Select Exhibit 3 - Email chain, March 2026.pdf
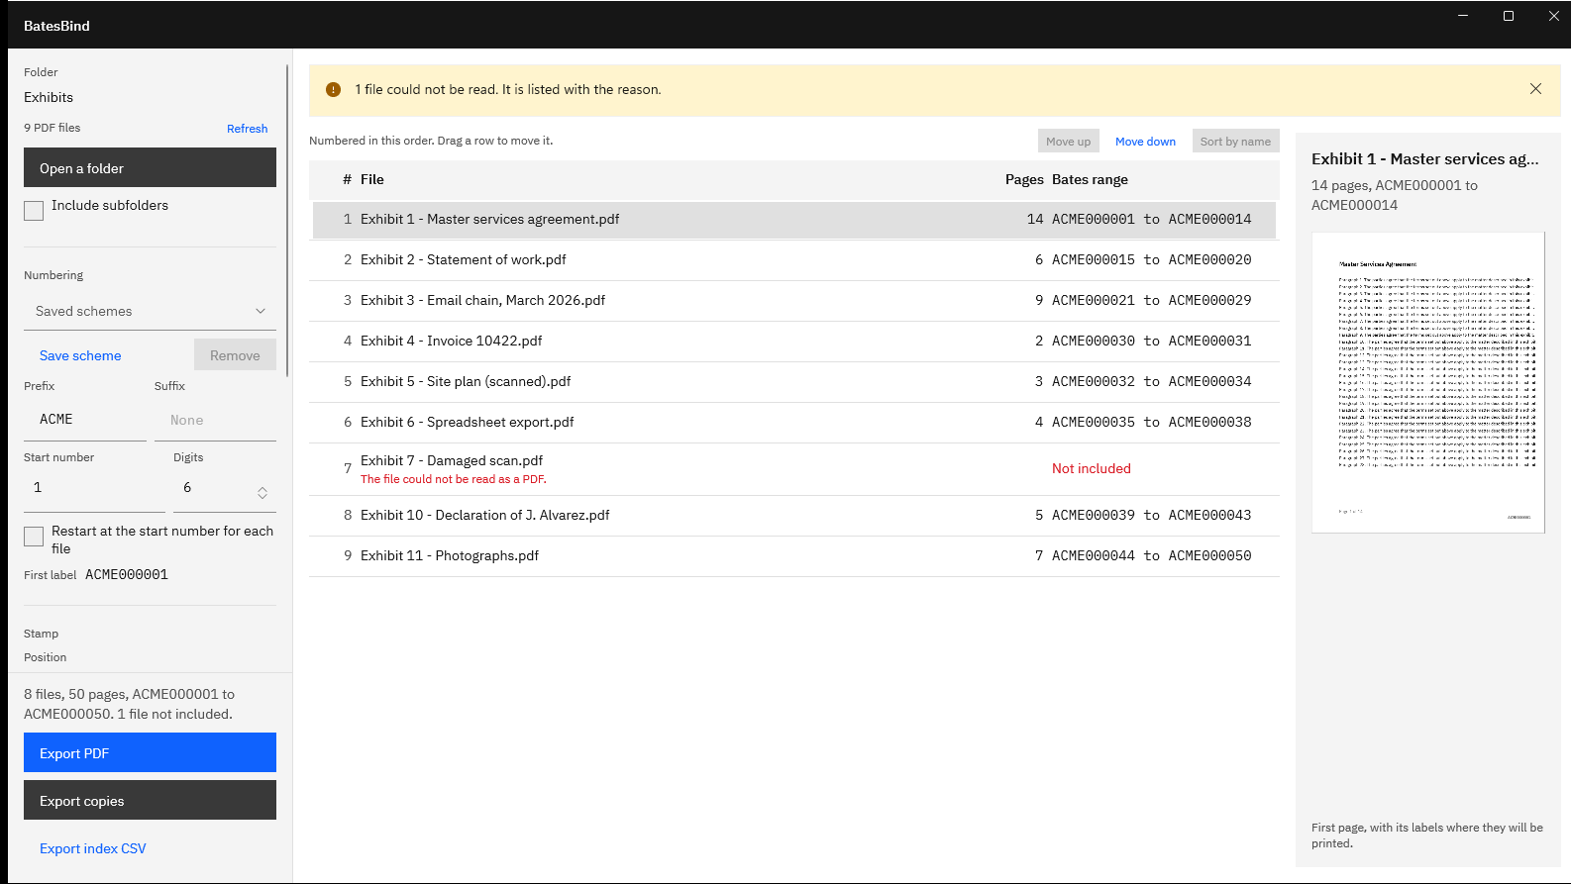Image resolution: width=1571 pixels, height=884 pixels. 794,300
